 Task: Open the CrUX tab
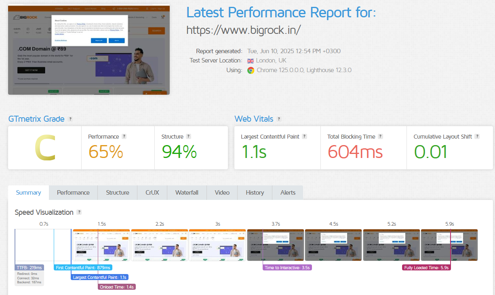[x=152, y=193]
